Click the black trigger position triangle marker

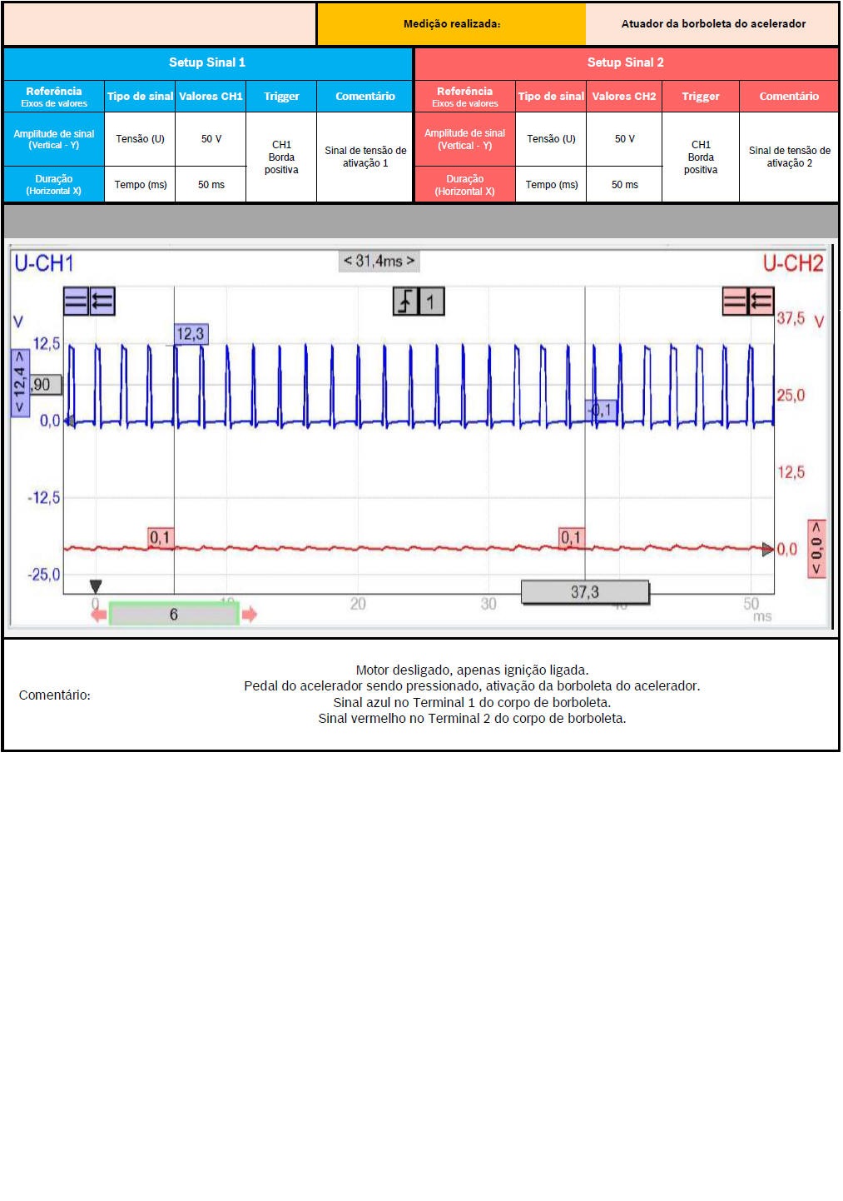click(96, 586)
